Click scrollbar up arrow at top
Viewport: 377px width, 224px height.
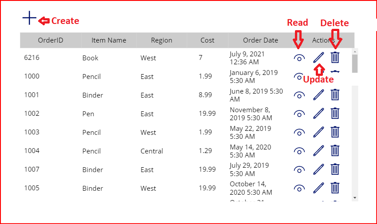[x=354, y=51]
